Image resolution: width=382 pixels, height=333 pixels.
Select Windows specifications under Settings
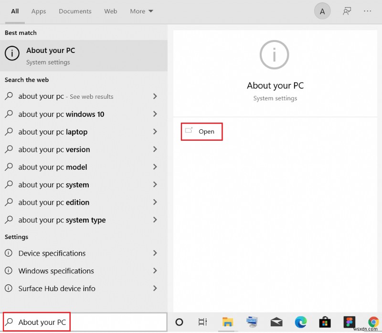55,271
